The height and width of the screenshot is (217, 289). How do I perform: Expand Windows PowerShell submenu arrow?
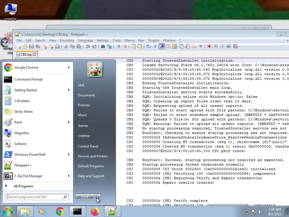[x=69, y=155]
